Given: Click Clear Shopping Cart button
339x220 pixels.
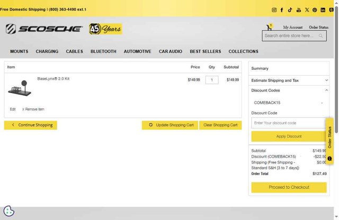Looking at the screenshot, I should [x=220, y=125].
